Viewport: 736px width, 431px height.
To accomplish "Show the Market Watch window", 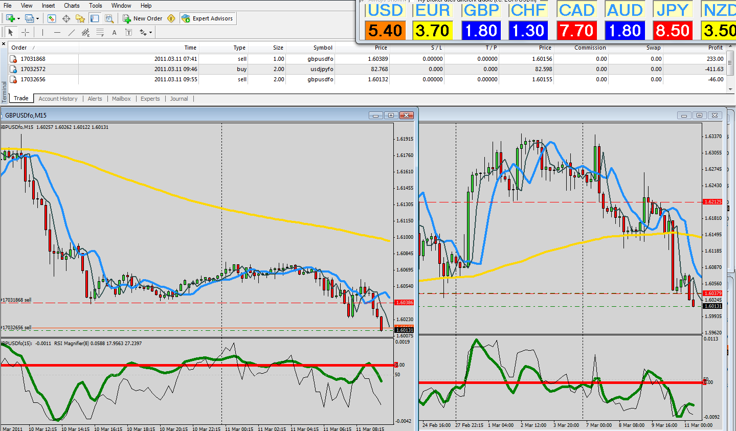I will pos(52,18).
